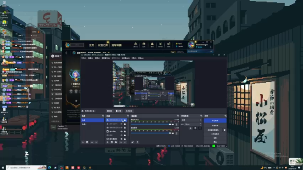This screenshot has height=170, width=303.
Task: Float the 来源 dock using its header icon
Action: coord(128,116)
